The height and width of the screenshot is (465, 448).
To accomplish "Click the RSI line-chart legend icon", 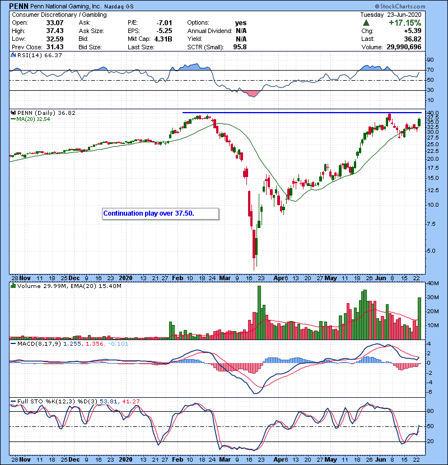I will [x=13, y=55].
